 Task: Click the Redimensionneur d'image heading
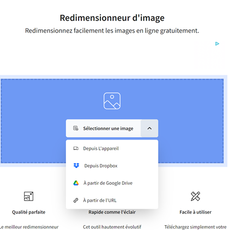click(112, 18)
